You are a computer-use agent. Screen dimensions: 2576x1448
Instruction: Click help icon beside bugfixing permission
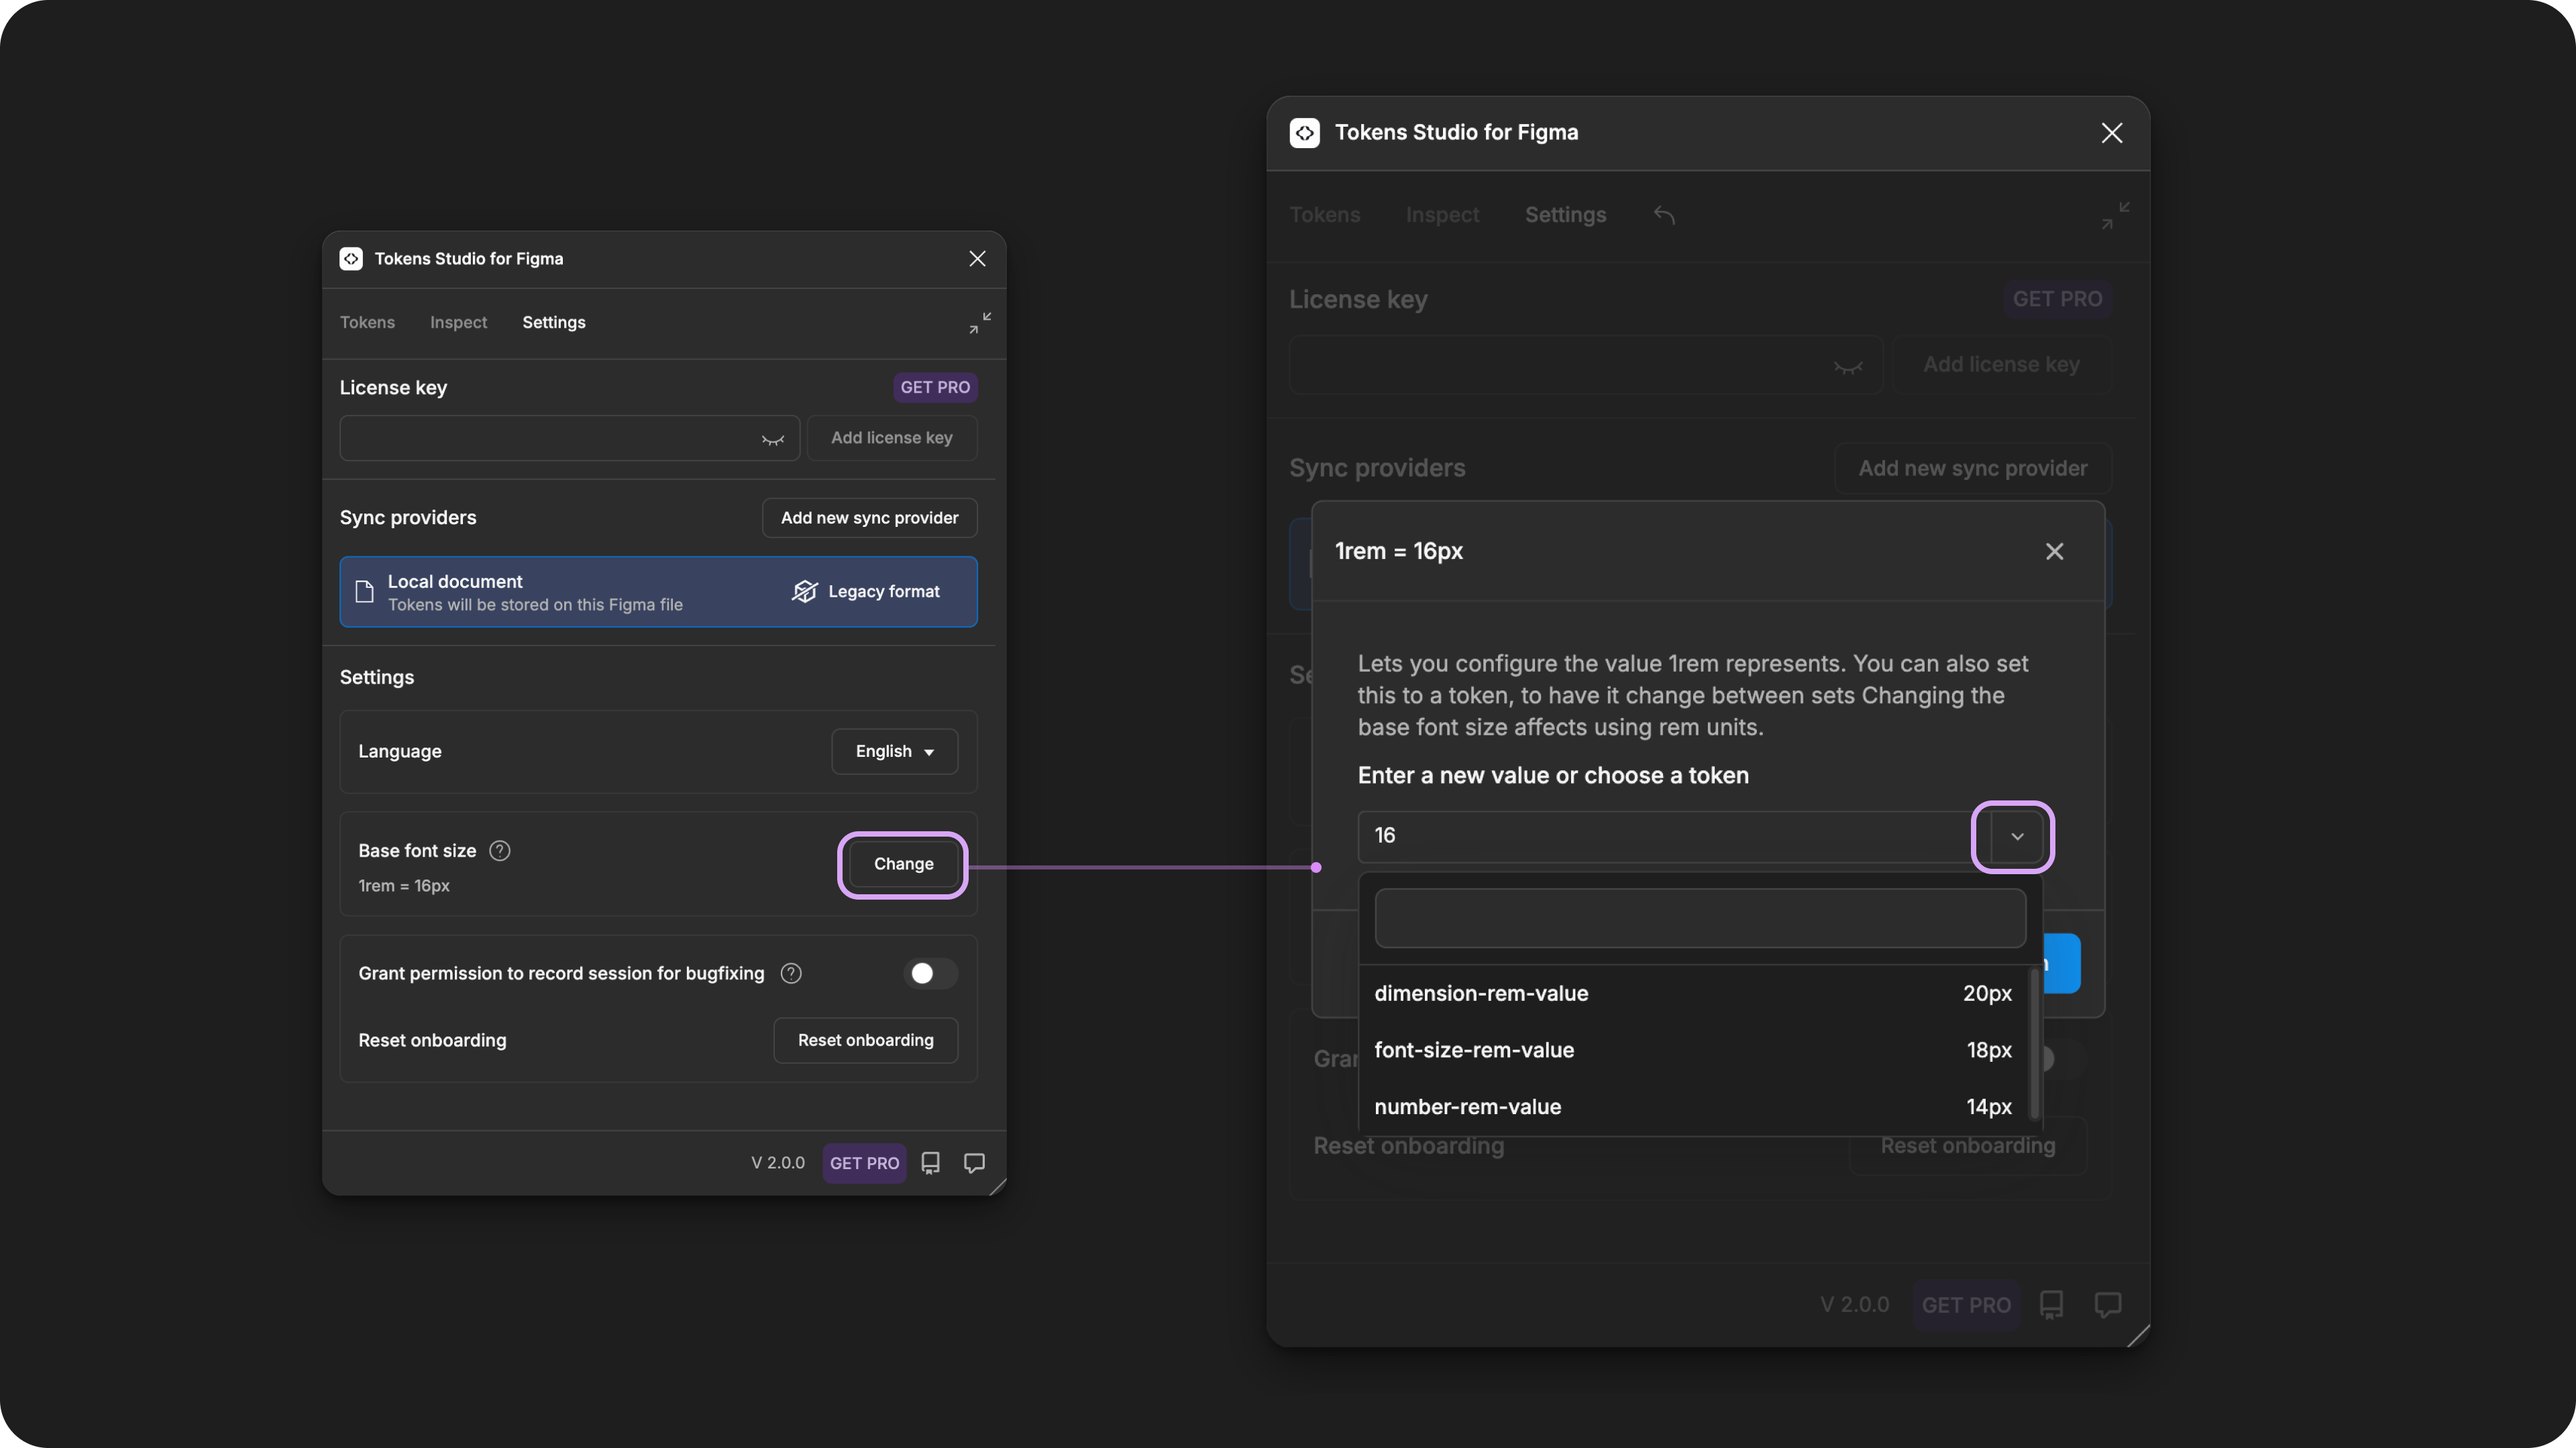click(x=791, y=973)
